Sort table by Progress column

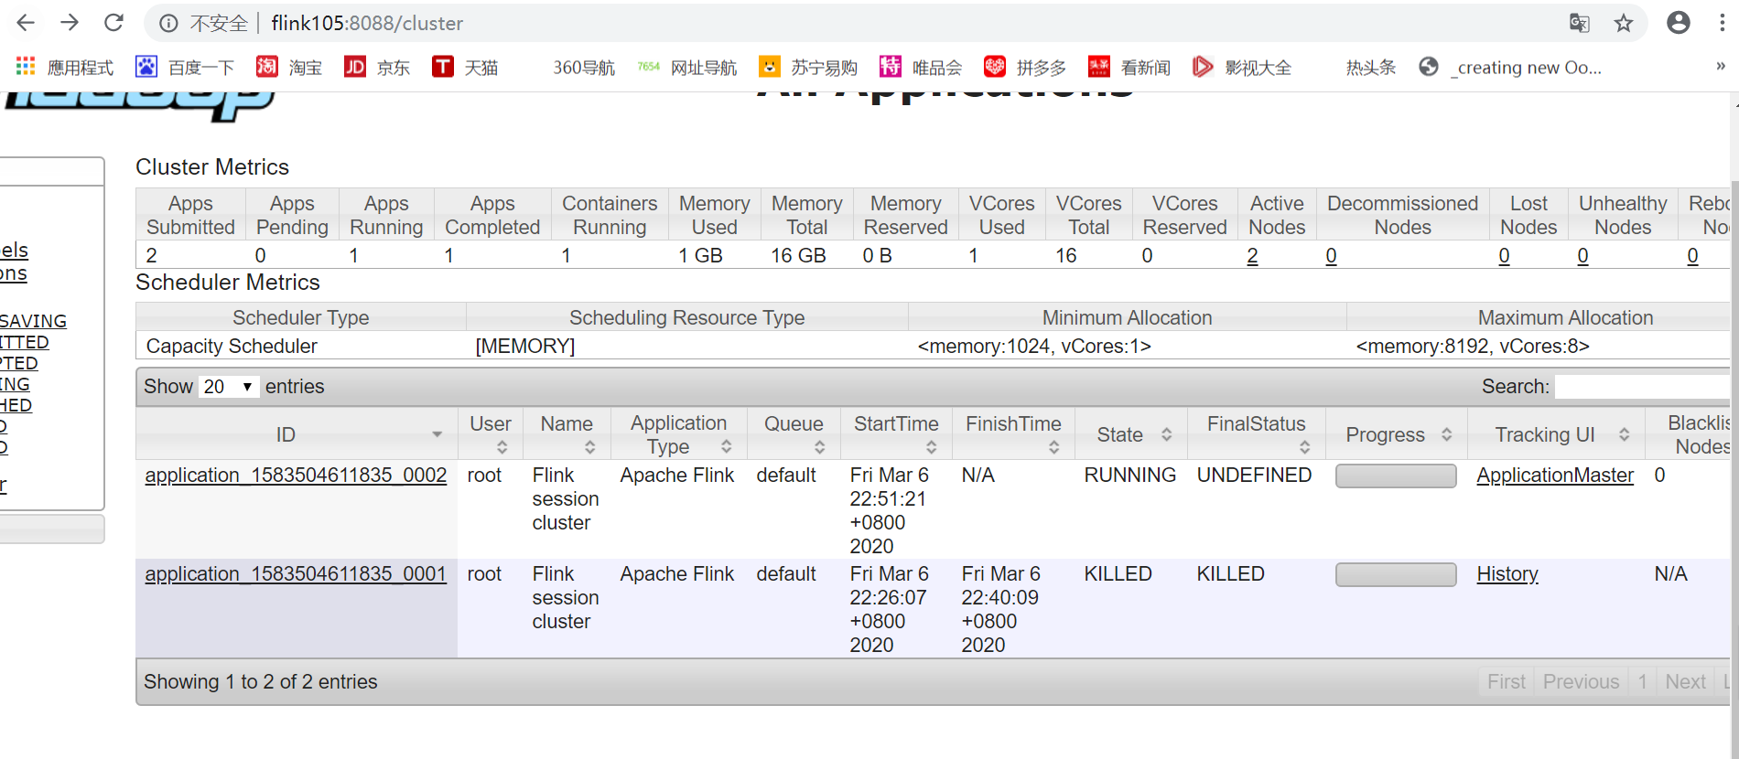coord(1396,434)
